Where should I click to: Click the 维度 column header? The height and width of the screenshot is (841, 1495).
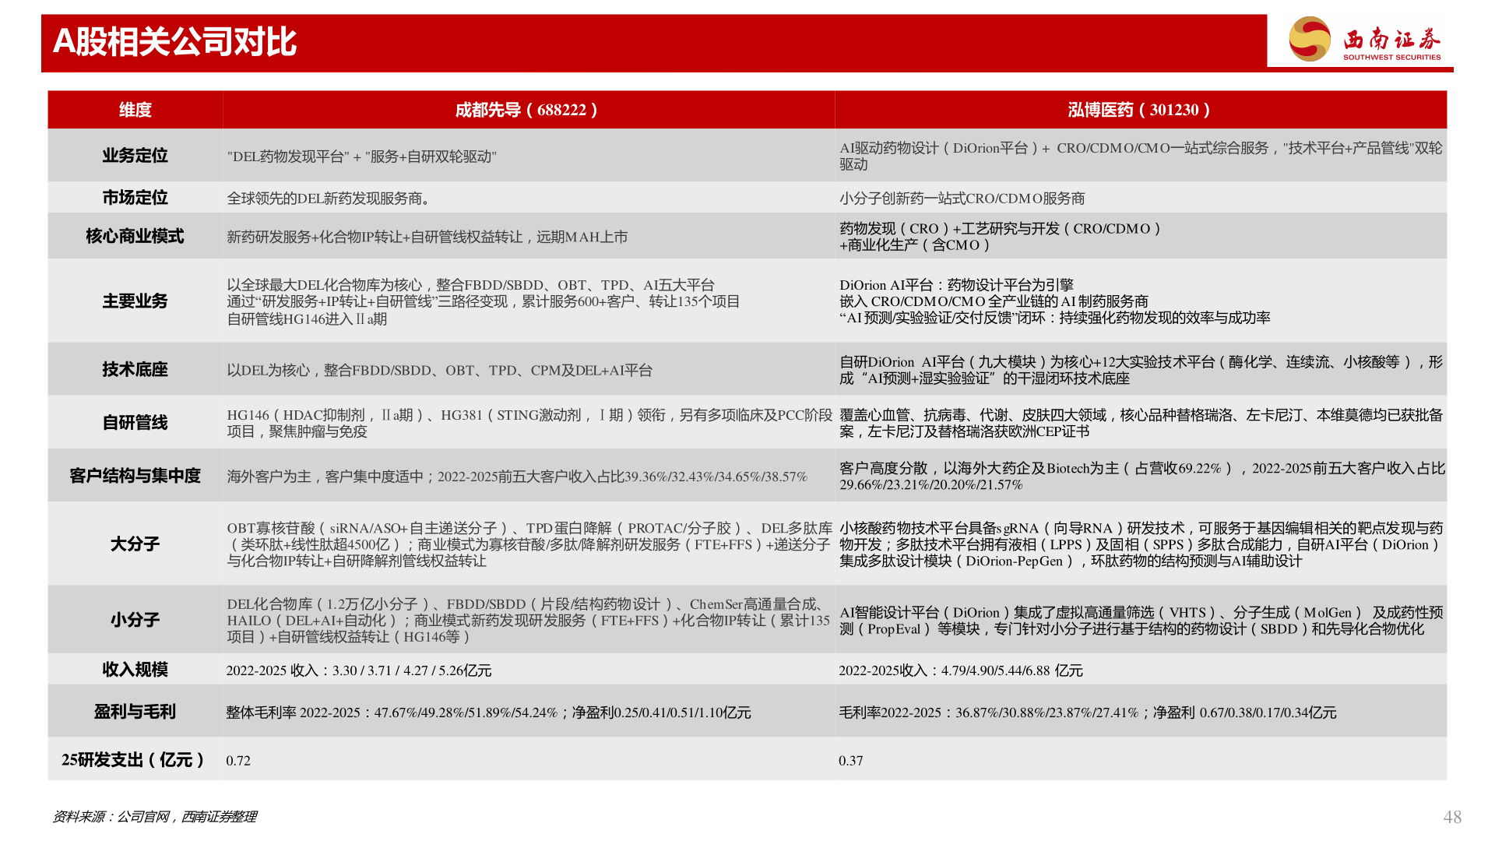pyautogui.click(x=135, y=110)
